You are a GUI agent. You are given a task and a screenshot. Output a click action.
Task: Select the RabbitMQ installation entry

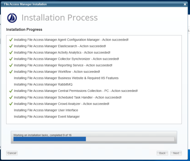pyautogui.click(x=43, y=85)
